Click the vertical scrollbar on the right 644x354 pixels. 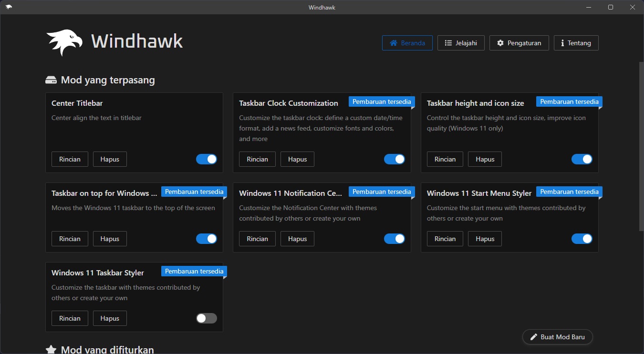(641, 143)
